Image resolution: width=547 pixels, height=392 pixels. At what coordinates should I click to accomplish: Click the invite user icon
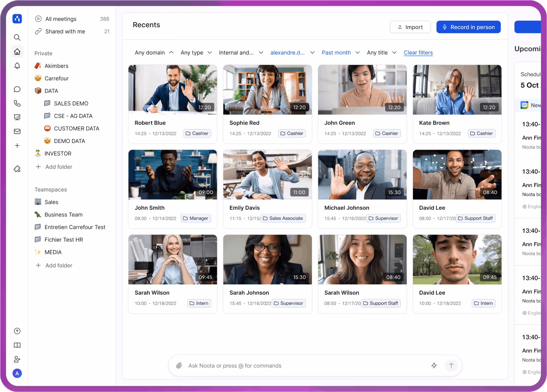(17, 359)
